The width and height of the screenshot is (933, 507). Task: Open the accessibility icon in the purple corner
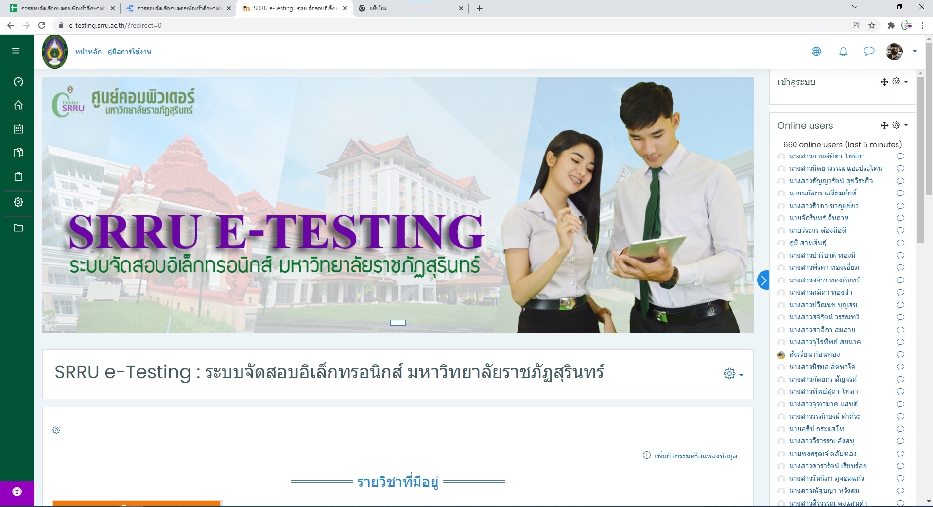tap(17, 491)
